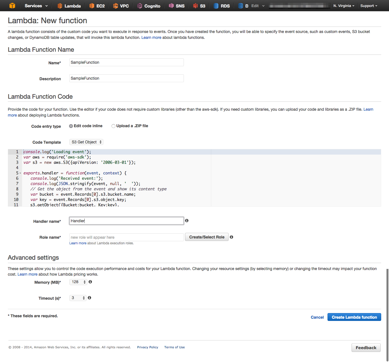Select the EC2 service icon
Viewport: 389px width, 362px height.
(x=92, y=6)
